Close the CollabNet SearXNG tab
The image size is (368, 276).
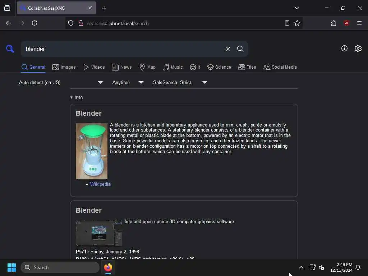[x=90, y=8]
